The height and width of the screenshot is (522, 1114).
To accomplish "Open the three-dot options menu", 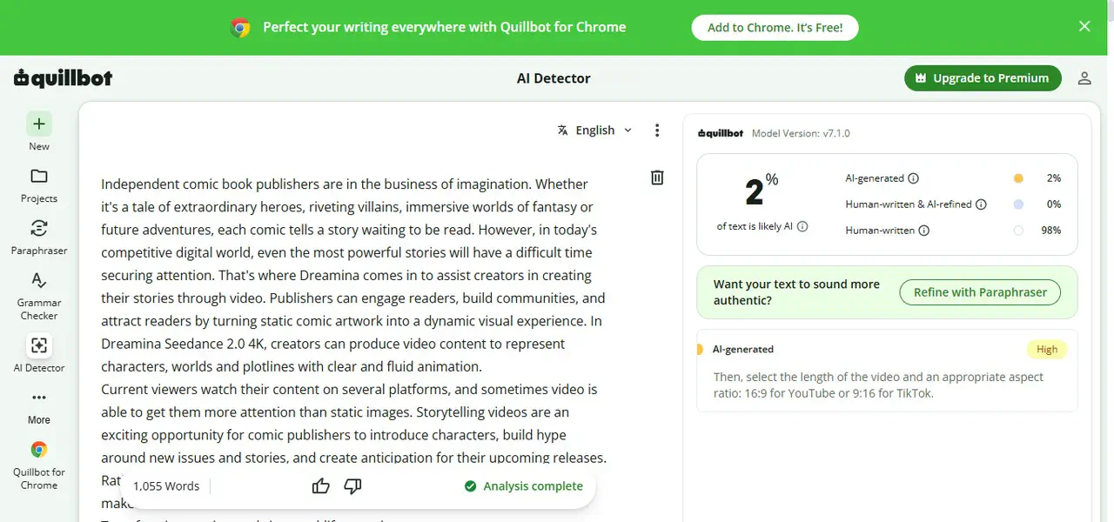I will tap(657, 130).
